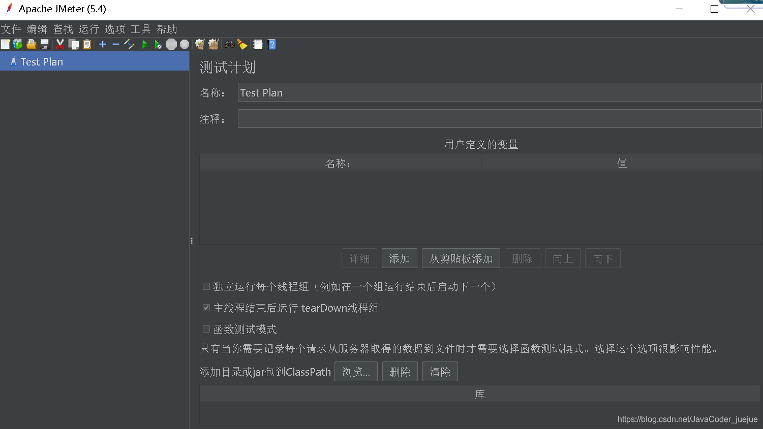
Task: Open a file with the folder icon
Action: tap(31, 44)
